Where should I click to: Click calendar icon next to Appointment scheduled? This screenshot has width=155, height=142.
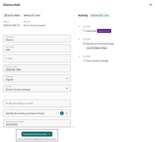coord(84,44)
